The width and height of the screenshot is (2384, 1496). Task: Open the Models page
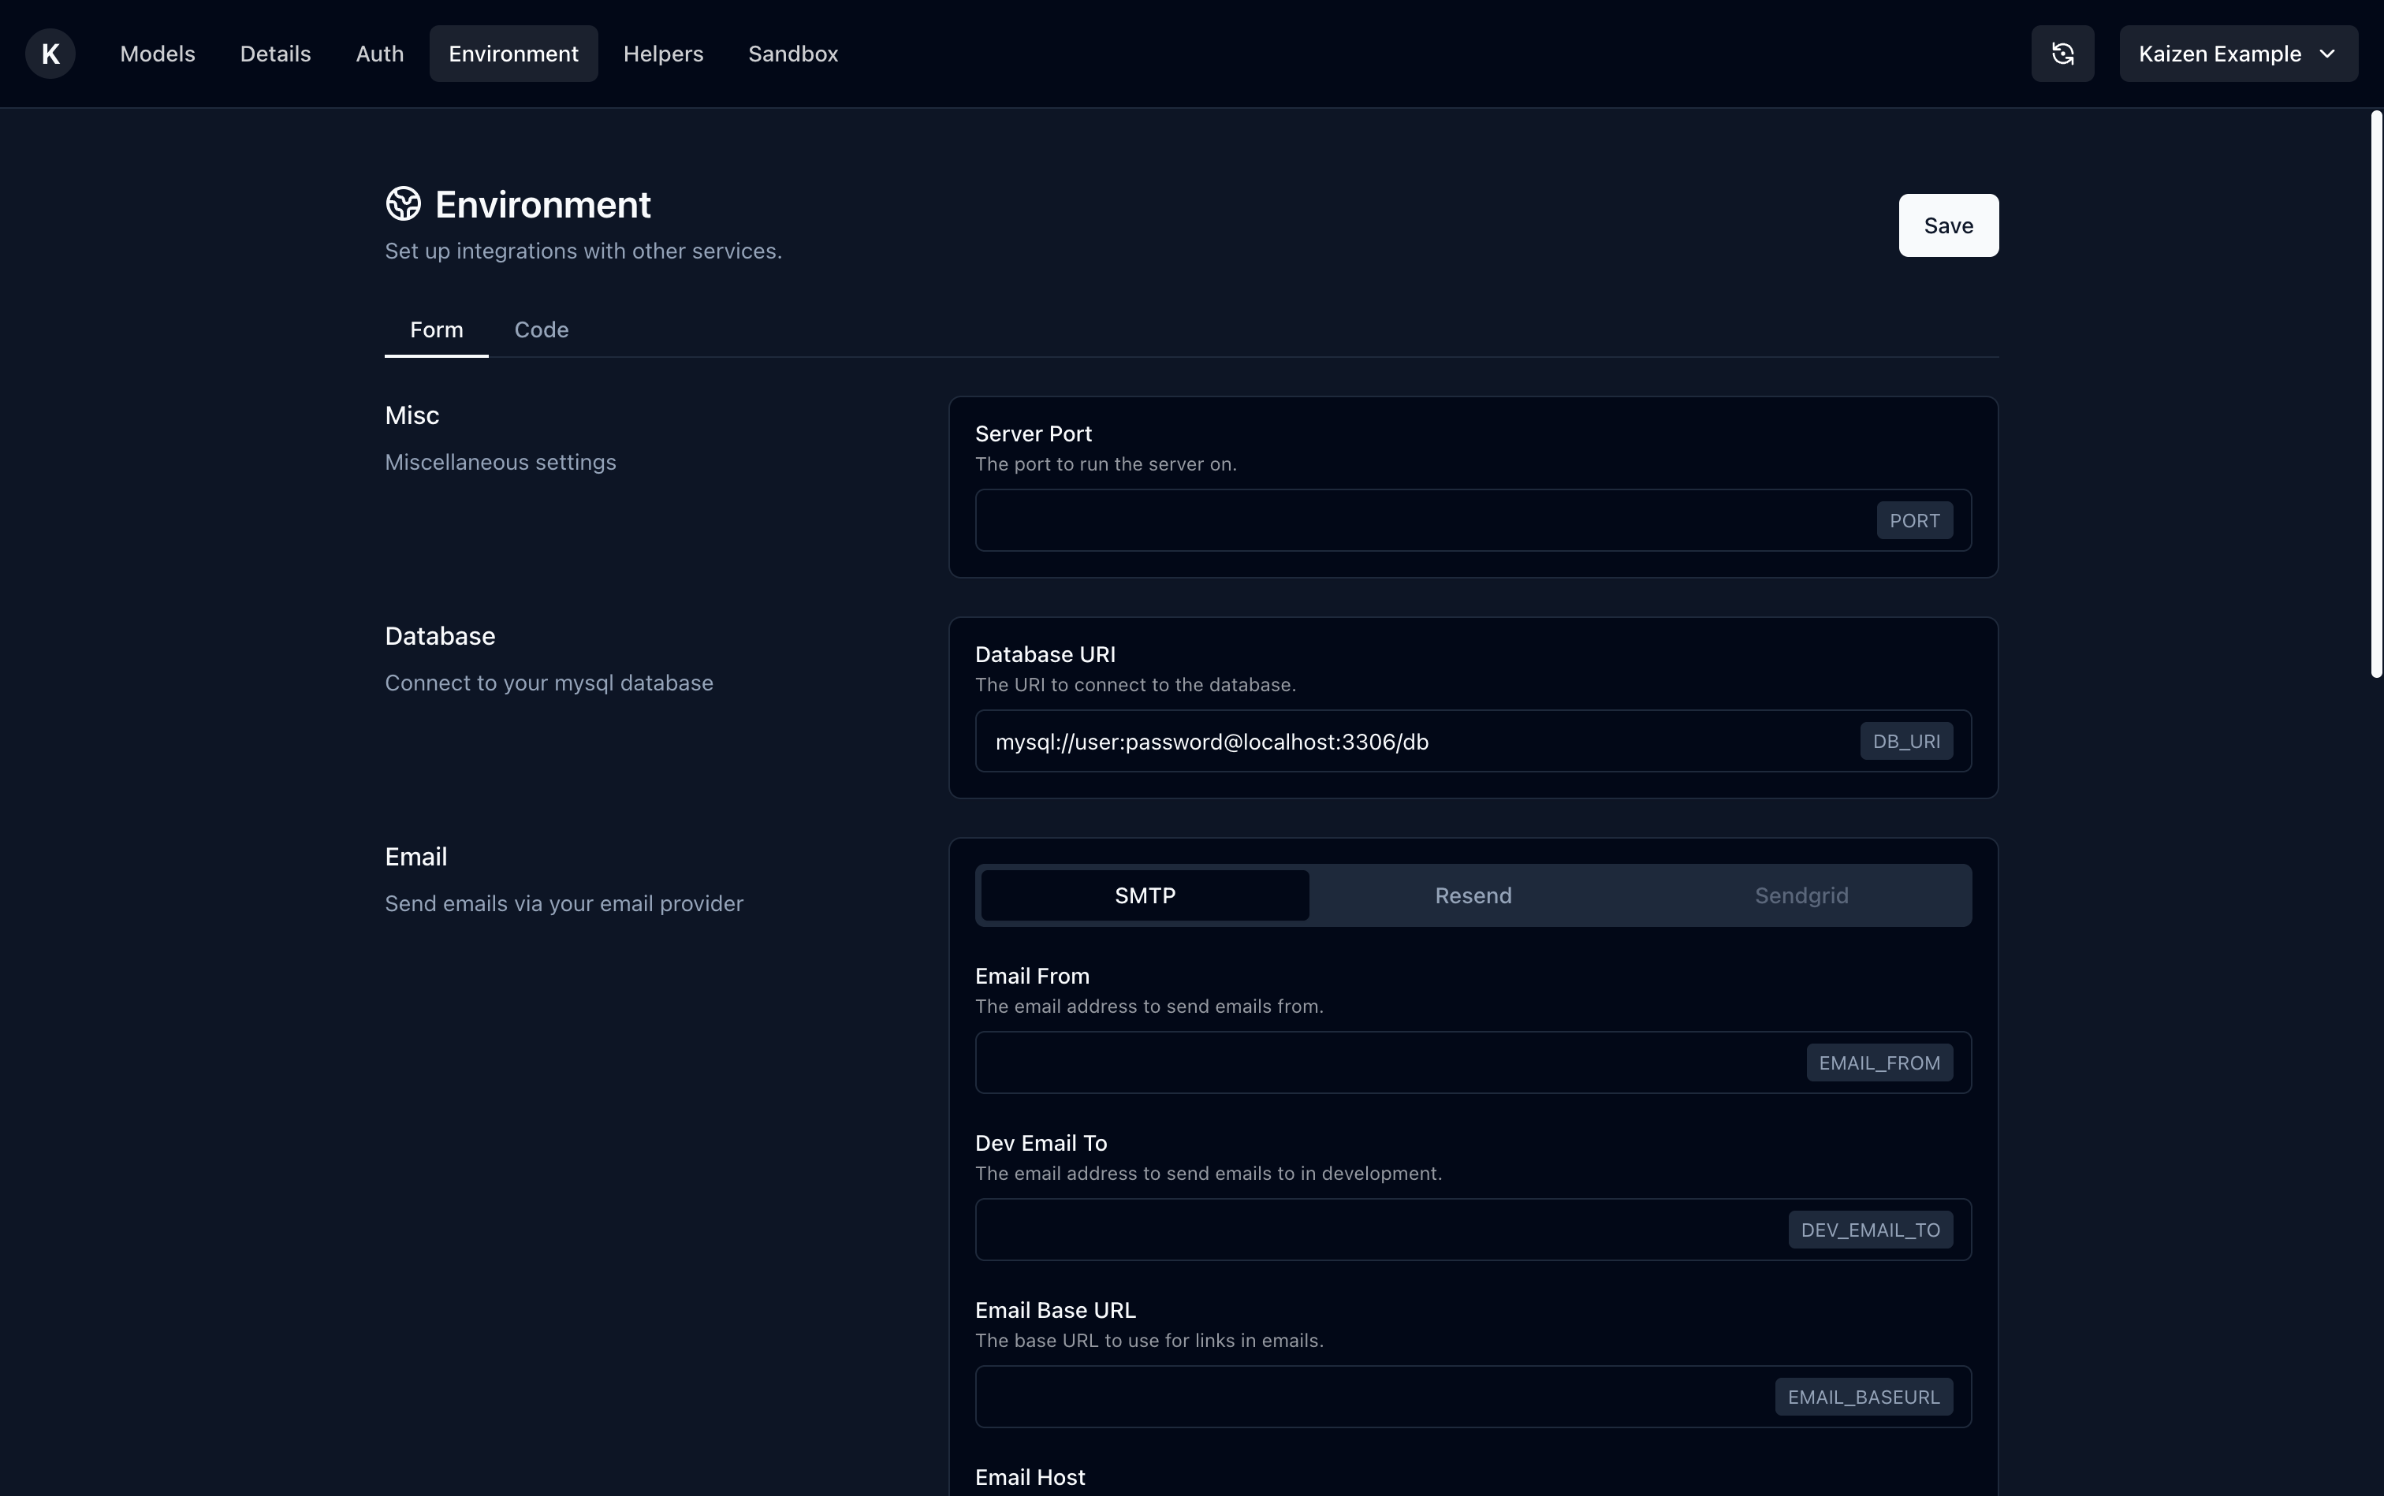click(x=158, y=54)
